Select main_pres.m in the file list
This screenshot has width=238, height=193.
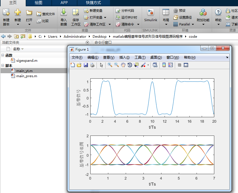click(27, 76)
